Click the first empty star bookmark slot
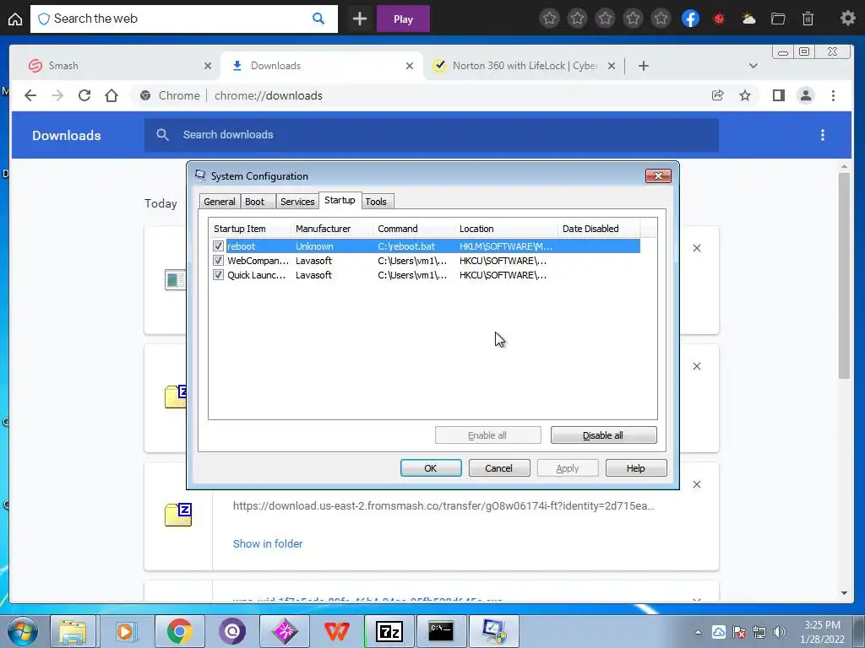This screenshot has width=865, height=648. point(549,19)
